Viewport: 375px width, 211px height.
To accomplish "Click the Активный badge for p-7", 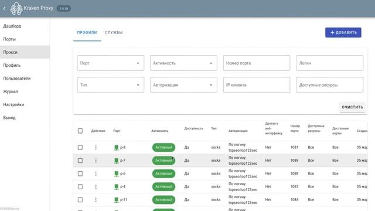I will (163, 161).
